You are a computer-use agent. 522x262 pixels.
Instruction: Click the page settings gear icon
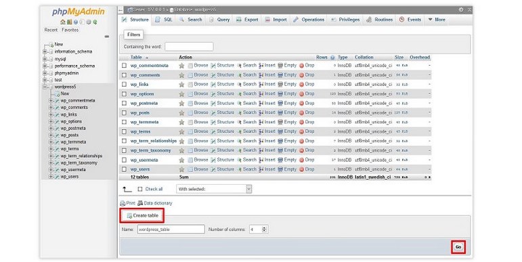click(x=461, y=9)
